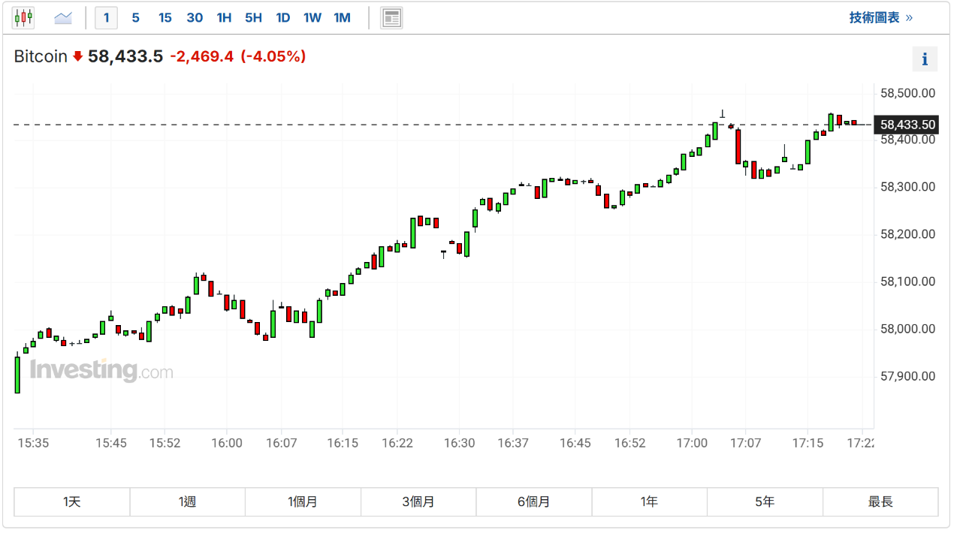The width and height of the screenshot is (954, 533).
Task: Click the 58,433.50 current price label
Action: pyautogui.click(x=907, y=125)
